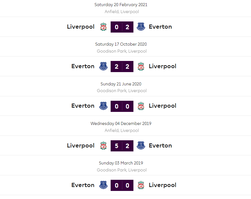Click Liverpool crest in 21 June 2020 match
The image size is (251, 199).
141,106
